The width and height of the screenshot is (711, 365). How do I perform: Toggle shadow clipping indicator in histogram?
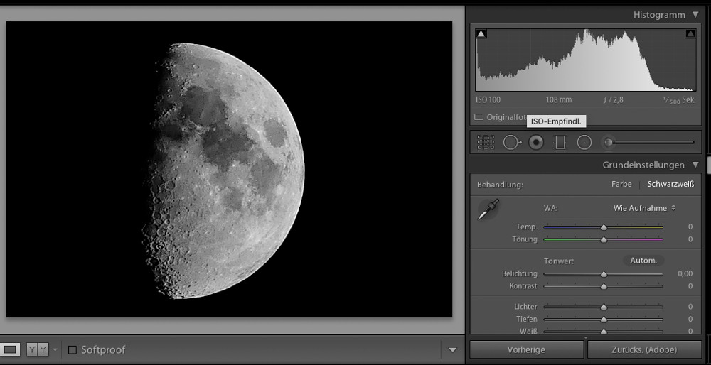click(x=481, y=33)
